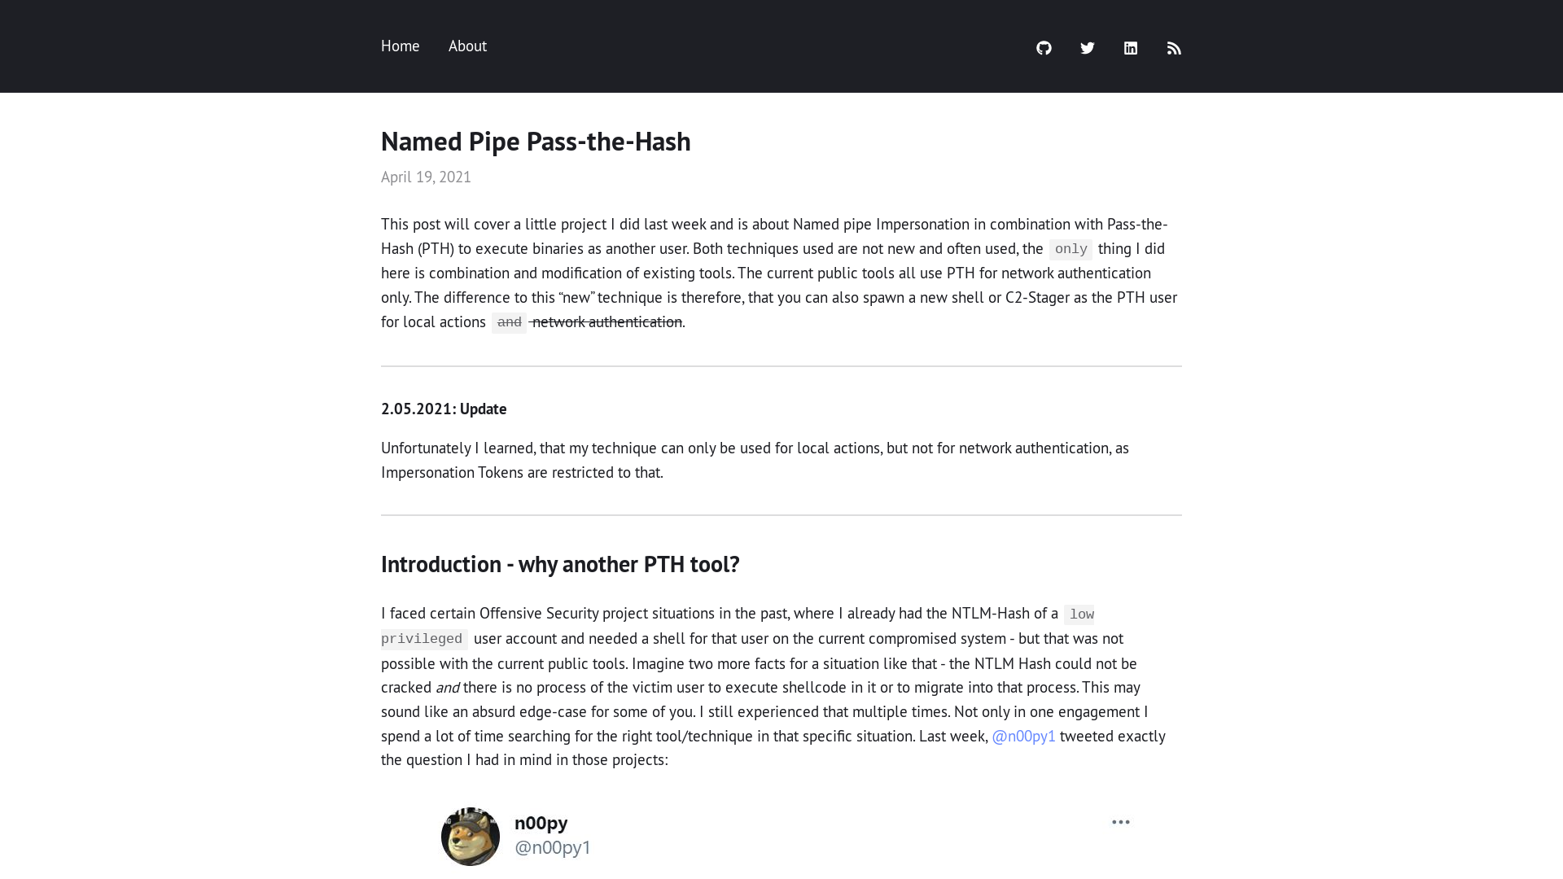The image size is (1563, 879).
Task: Visit the Twitter social link
Action: pos(1088,47)
